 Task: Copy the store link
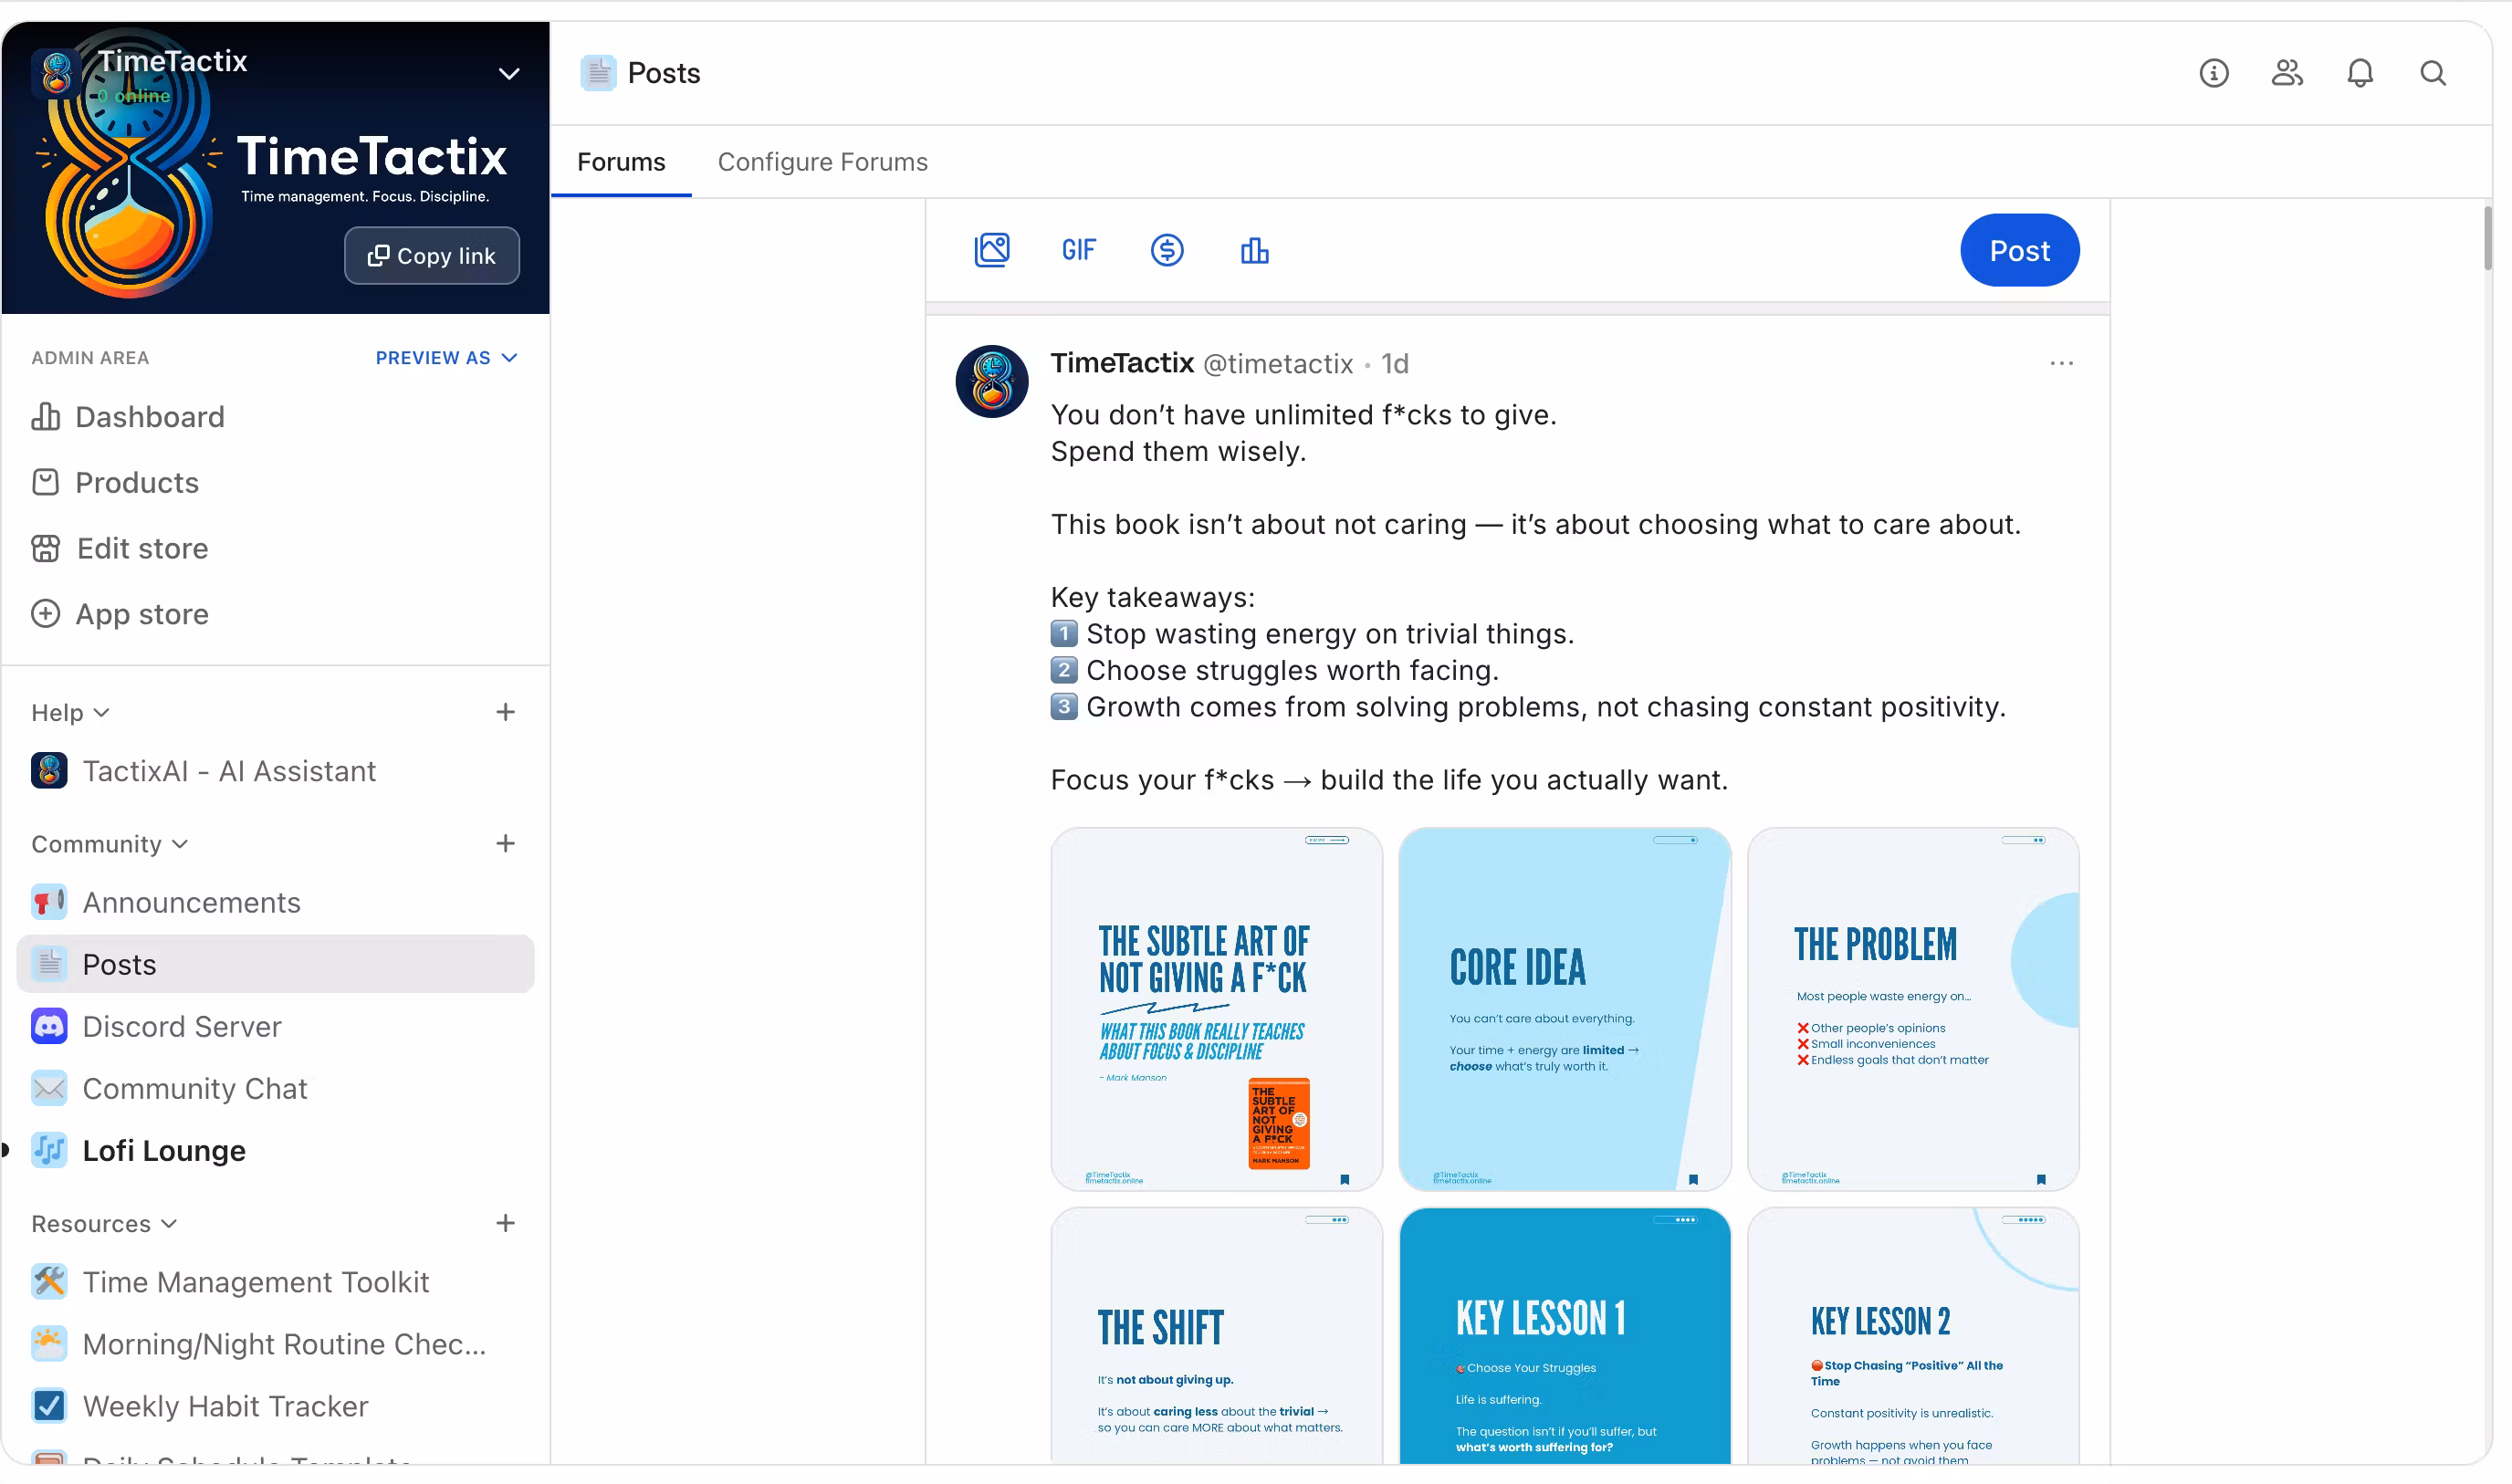432,255
